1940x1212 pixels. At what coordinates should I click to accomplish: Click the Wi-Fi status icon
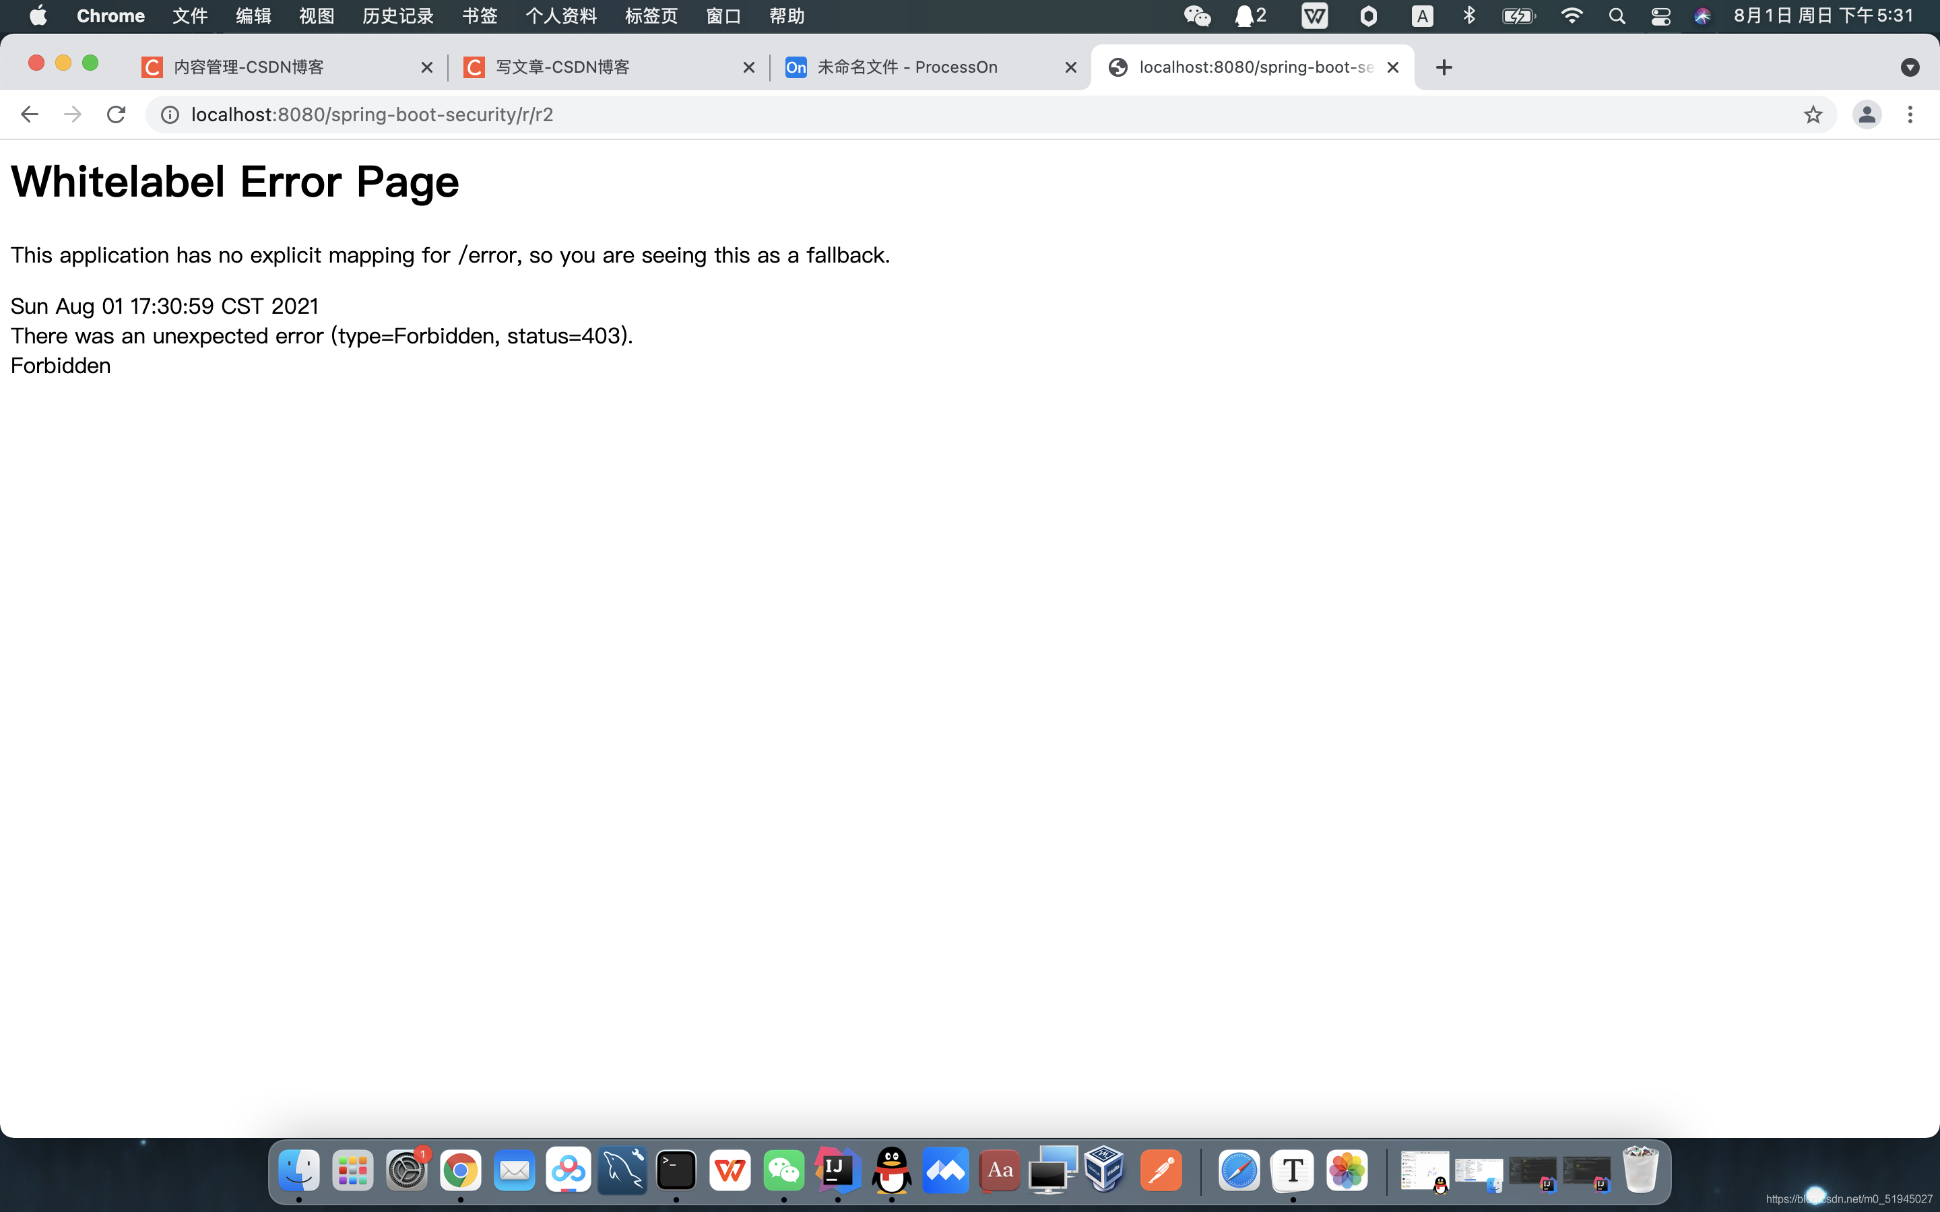tap(1572, 16)
